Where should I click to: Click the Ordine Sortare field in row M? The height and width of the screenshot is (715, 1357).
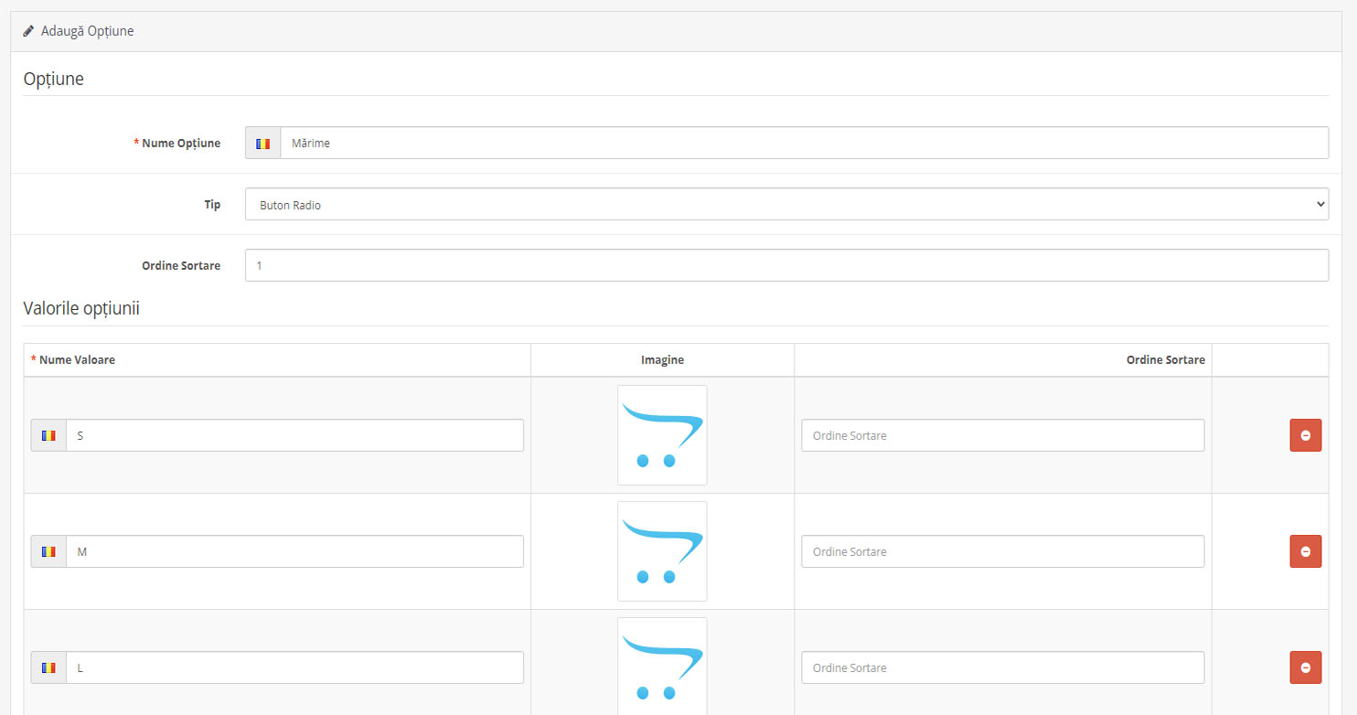(x=1002, y=551)
